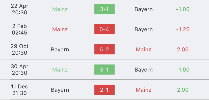
Task: Click the red 2.00 handicap value
Action: pos(183,49)
